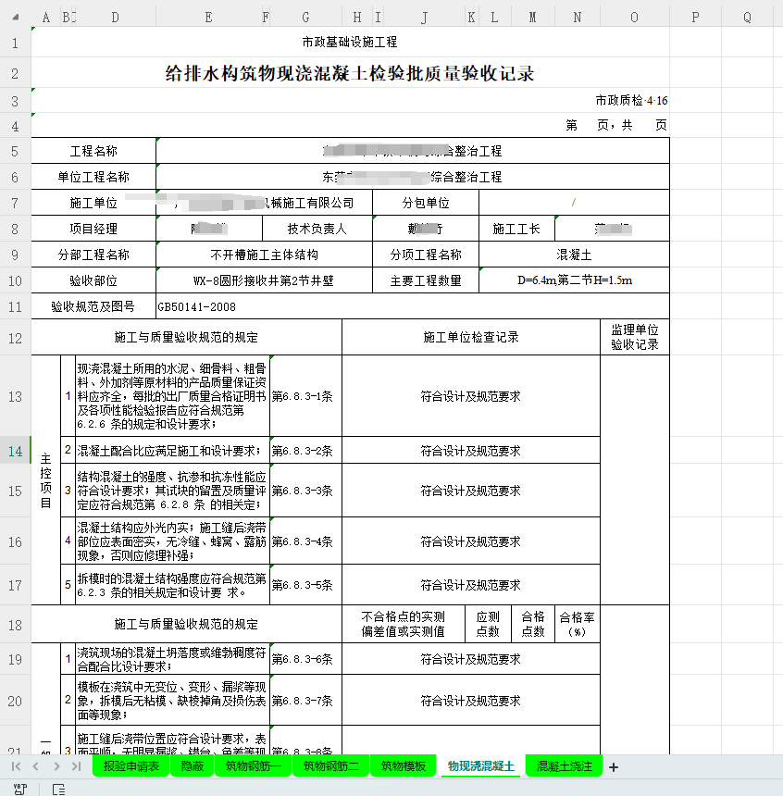The width and height of the screenshot is (783, 796).
Task: Click the 混凝土配合比应满足施工和设计要求 cell
Action: click(x=172, y=450)
